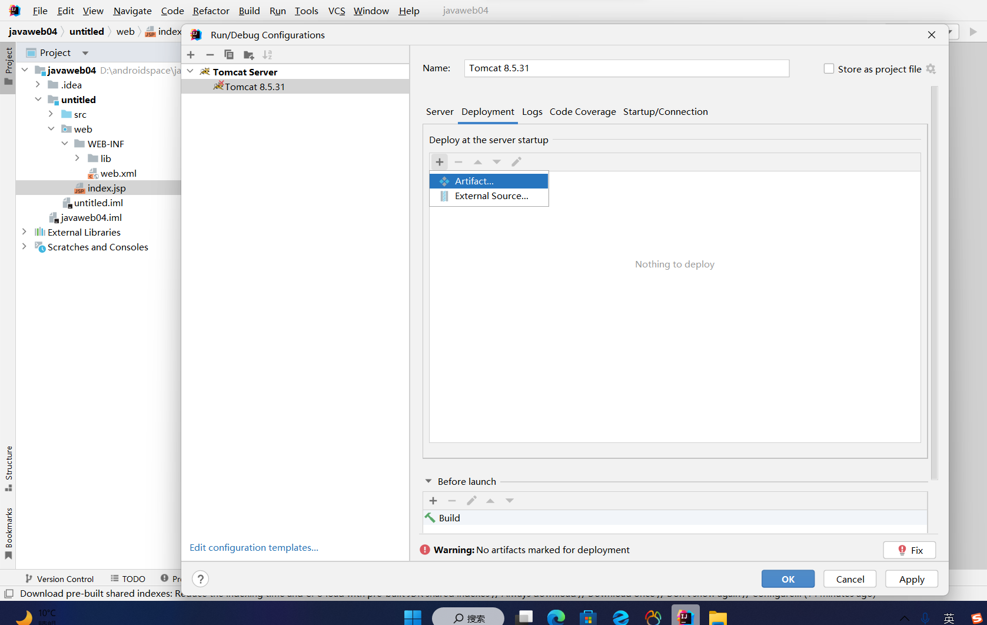This screenshot has height=625, width=987.
Task: Add a Before launch task
Action: 433,501
